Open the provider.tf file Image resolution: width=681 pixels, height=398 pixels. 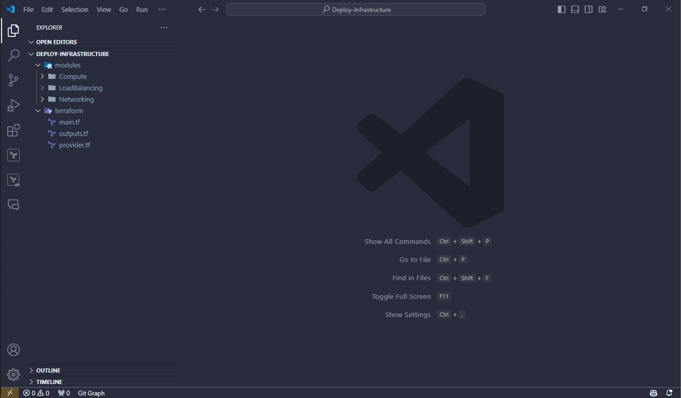[x=75, y=145]
